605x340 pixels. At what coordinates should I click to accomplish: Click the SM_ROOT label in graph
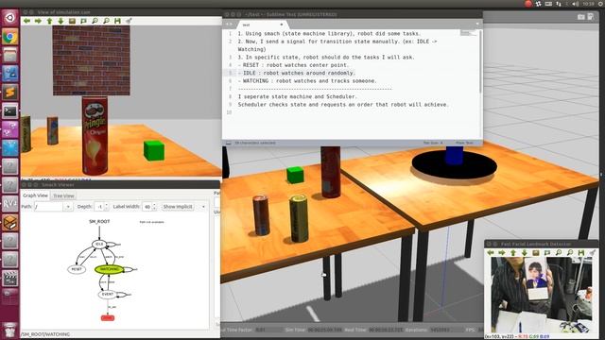click(99, 222)
